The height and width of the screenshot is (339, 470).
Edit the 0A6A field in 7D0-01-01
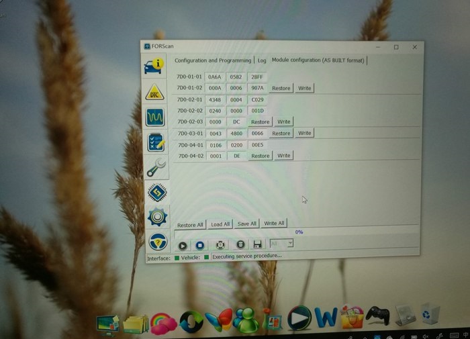[215, 77]
